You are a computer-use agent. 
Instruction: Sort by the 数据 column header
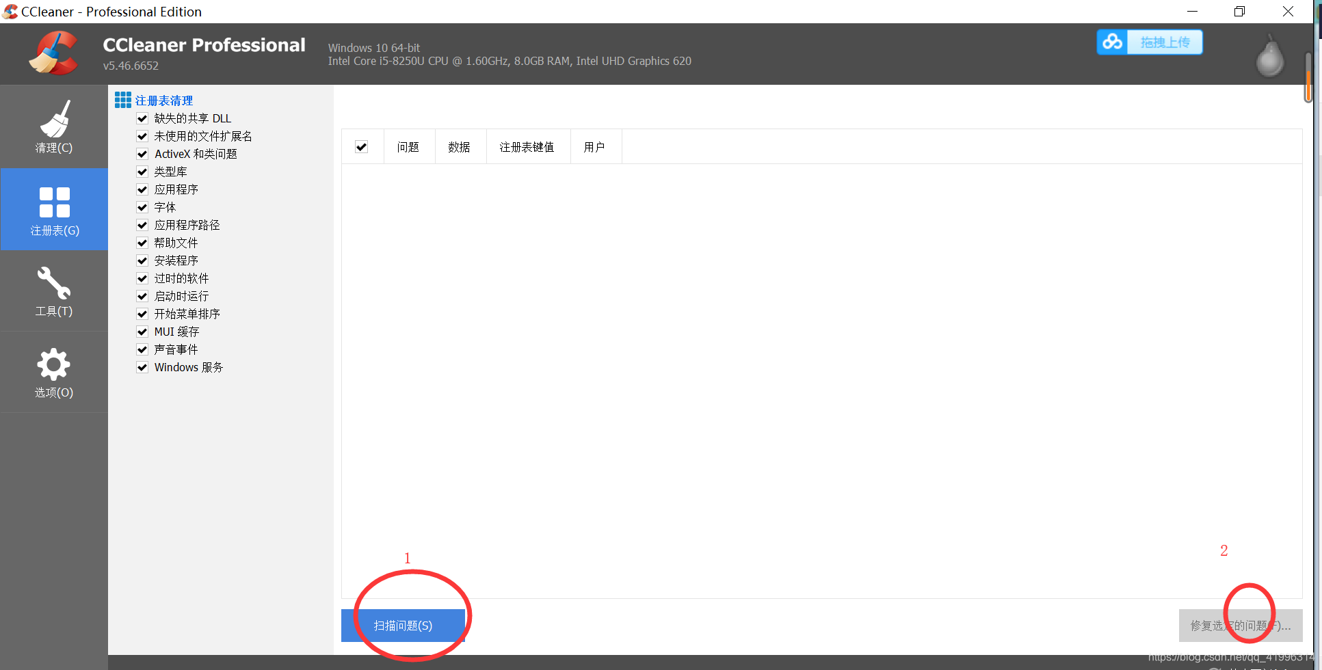click(460, 146)
